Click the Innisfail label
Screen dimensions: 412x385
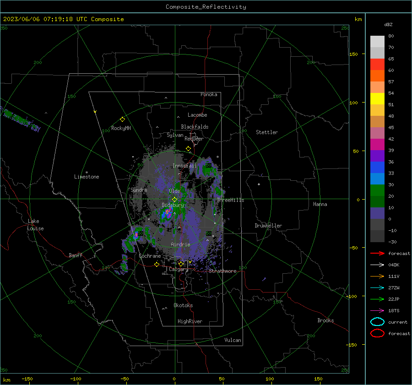[x=184, y=166]
